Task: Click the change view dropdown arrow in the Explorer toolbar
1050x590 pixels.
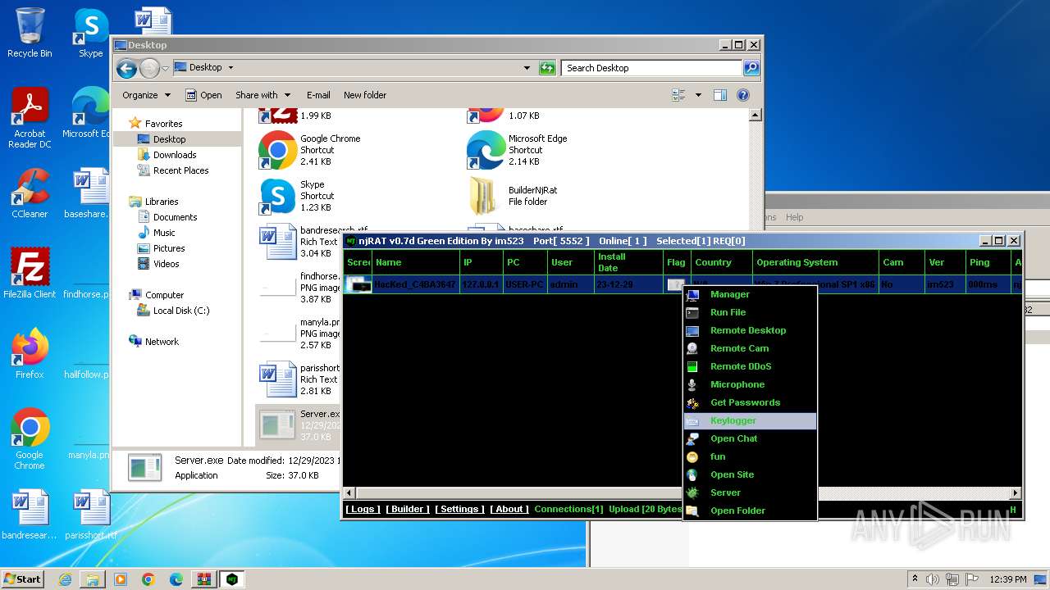Action: (698, 95)
